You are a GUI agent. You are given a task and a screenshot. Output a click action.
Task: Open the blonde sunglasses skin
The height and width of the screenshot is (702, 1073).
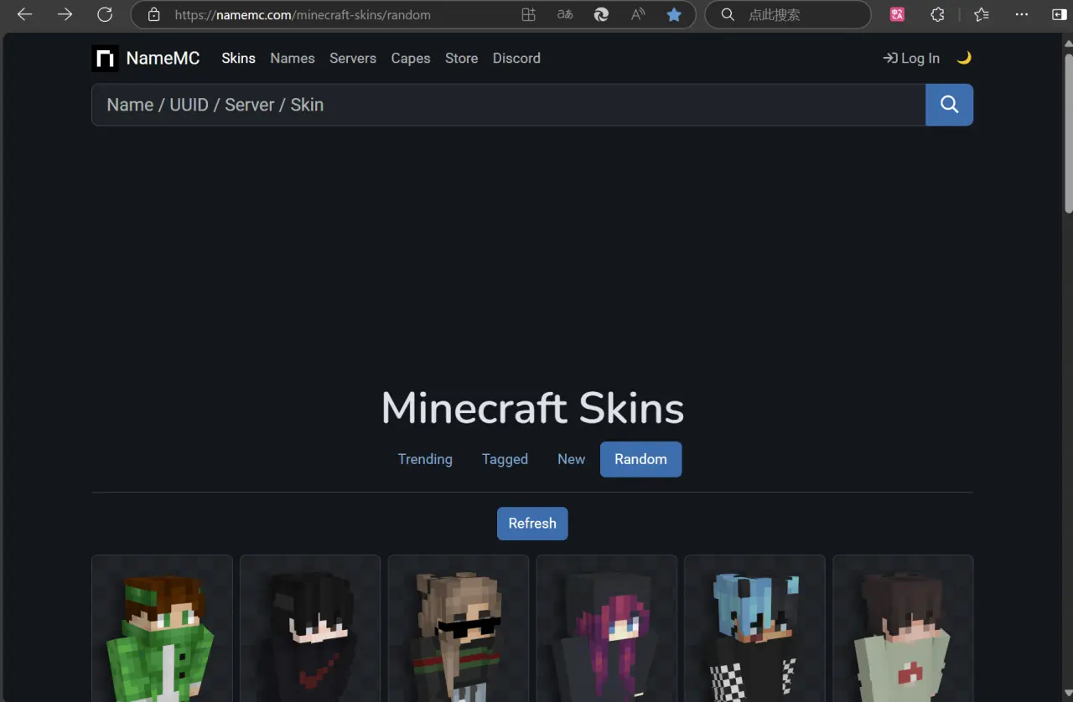pyautogui.click(x=459, y=628)
